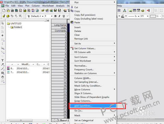Open the Worksheet menu

click(48, 6)
